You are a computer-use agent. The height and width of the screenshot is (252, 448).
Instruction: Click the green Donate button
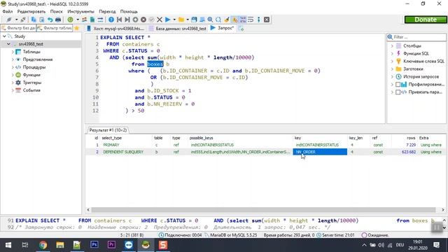426,20
